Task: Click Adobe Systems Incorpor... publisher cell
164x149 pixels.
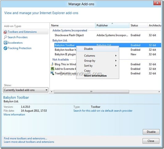Action: click(112, 35)
